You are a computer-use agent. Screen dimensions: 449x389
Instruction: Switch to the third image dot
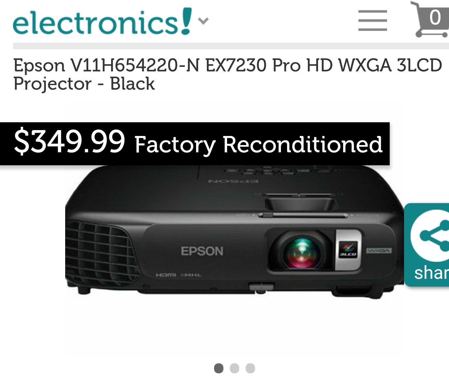coord(250,368)
